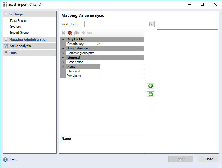
Task: Click the gray single delete X icon
Action: (x=63, y=33)
